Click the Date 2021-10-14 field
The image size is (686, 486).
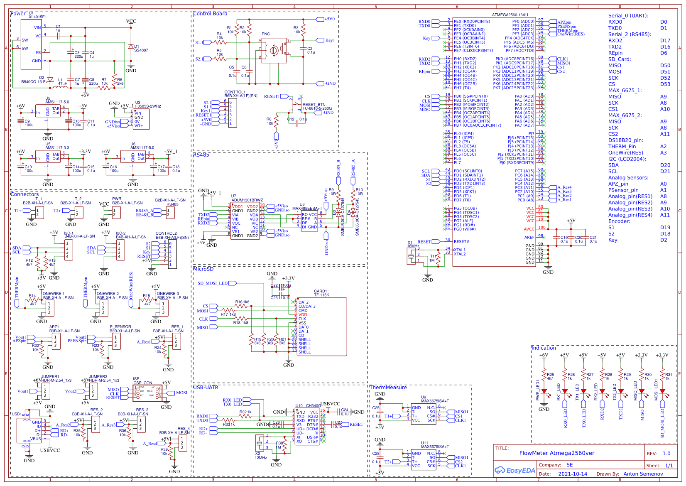(572, 474)
